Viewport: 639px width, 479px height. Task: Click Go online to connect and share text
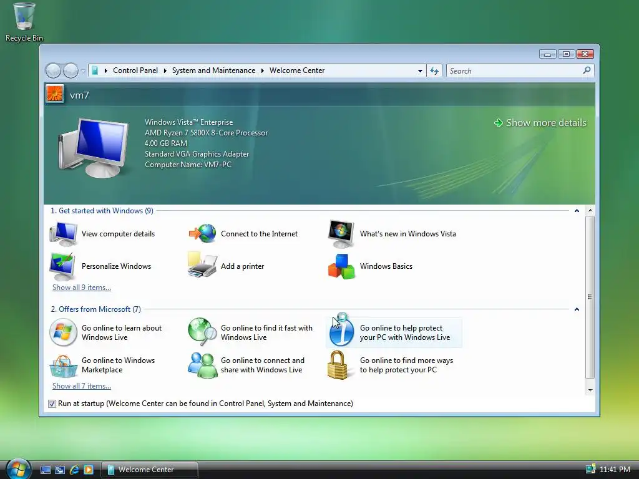tap(263, 365)
